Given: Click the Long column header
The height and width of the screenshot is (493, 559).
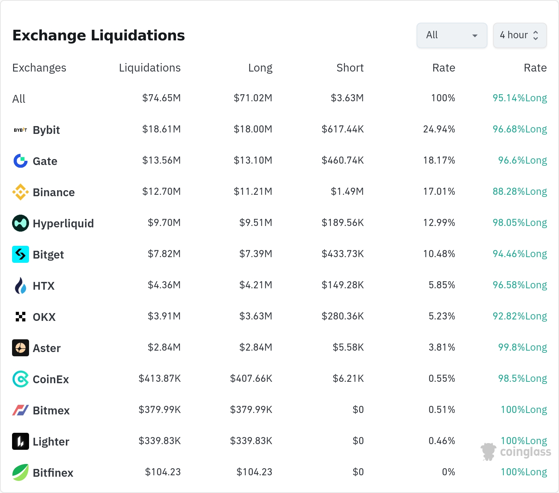Looking at the screenshot, I should [x=260, y=68].
